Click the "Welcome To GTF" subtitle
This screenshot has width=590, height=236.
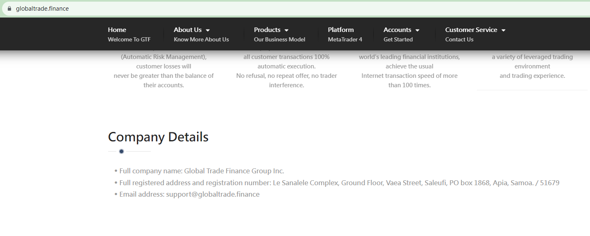pyautogui.click(x=129, y=39)
